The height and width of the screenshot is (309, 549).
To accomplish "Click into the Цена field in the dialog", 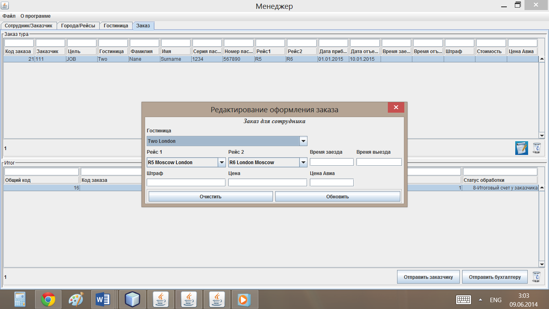I will [268, 183].
